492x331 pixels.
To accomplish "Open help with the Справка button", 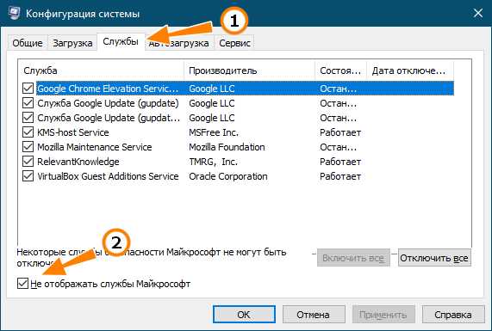I will 453,315.
